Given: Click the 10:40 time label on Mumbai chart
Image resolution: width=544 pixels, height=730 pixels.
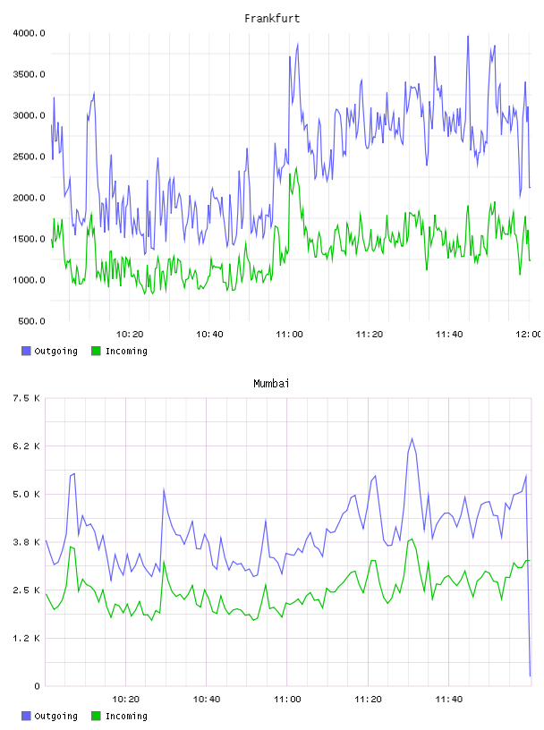Looking at the screenshot, I should [207, 700].
